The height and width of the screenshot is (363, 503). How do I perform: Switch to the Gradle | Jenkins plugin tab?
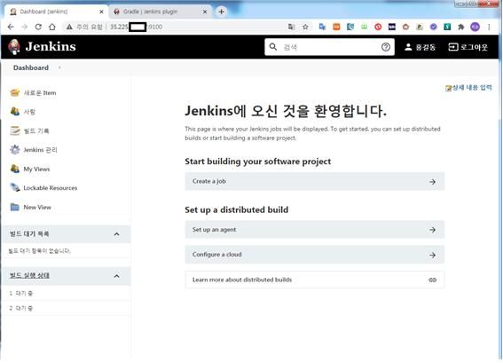click(x=161, y=12)
